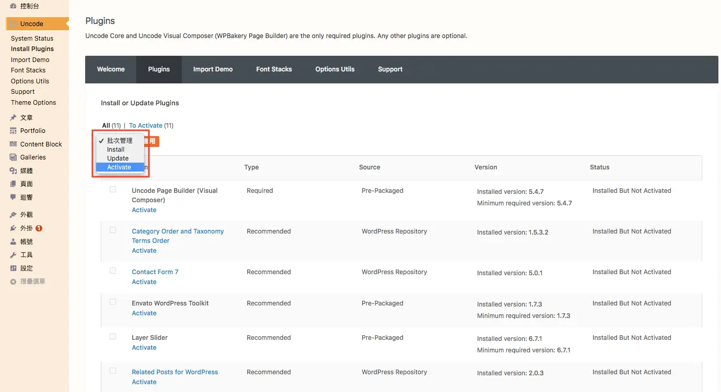
Task: Click the 頁面 pages icon
Action: tap(14, 184)
